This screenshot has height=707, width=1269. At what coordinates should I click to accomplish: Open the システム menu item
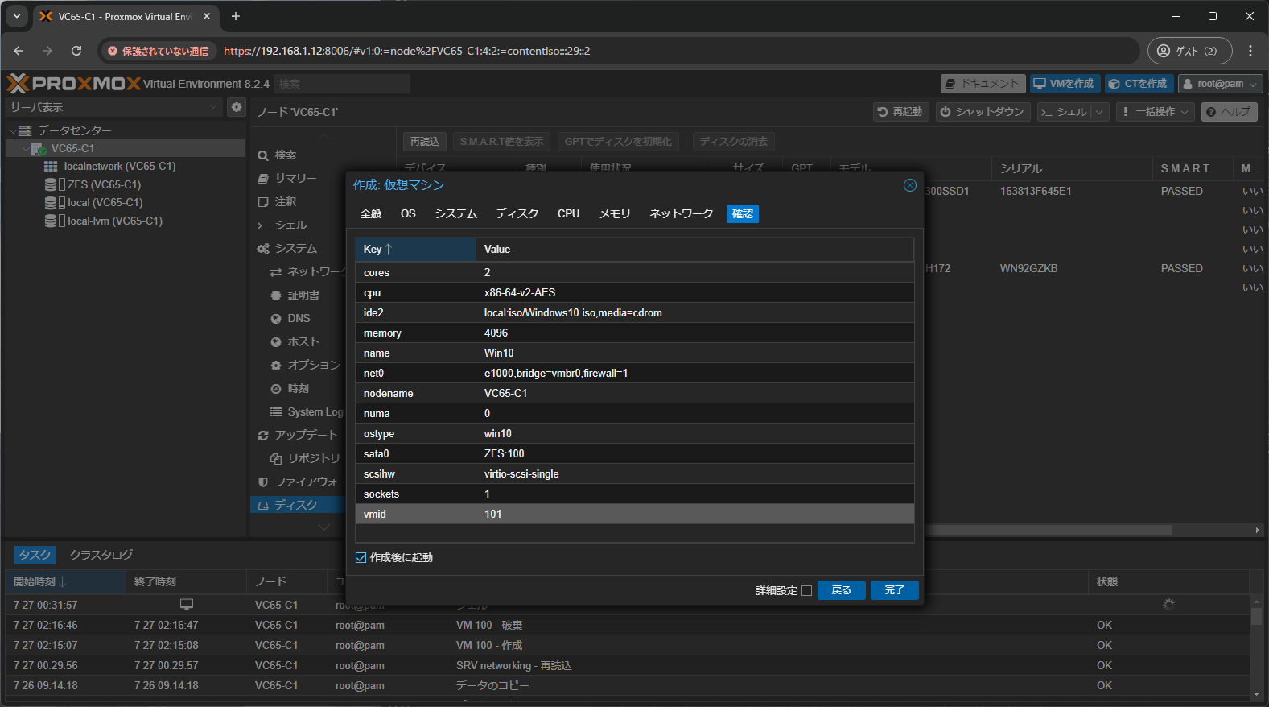click(x=295, y=249)
